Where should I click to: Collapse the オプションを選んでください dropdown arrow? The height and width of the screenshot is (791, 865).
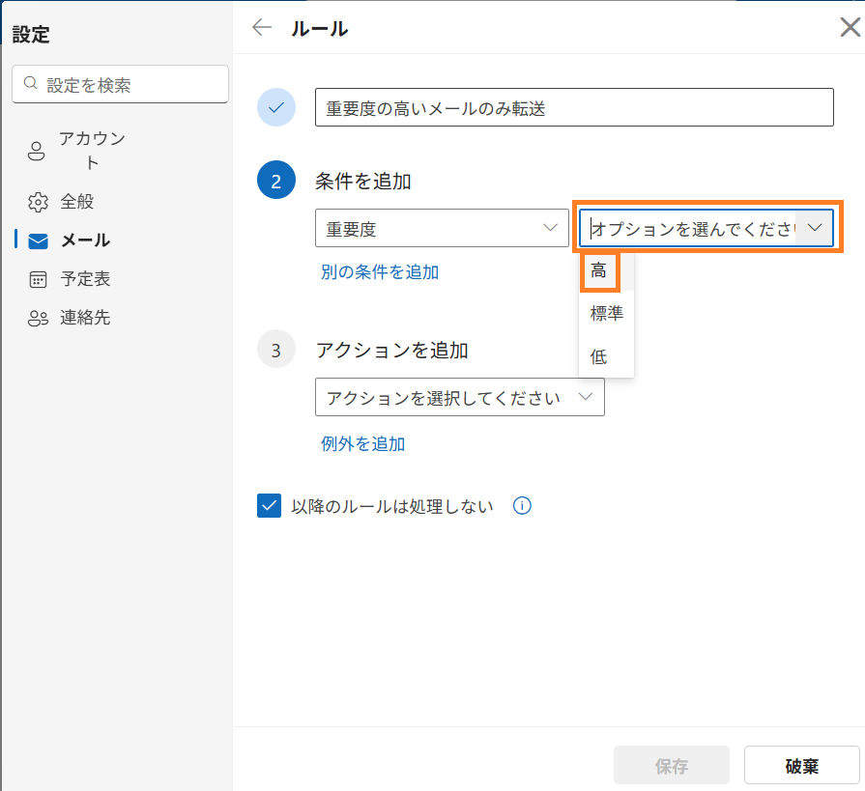pos(815,228)
